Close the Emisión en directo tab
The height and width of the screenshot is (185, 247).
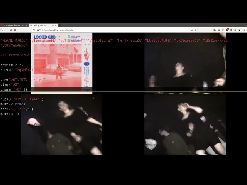[27, 25]
